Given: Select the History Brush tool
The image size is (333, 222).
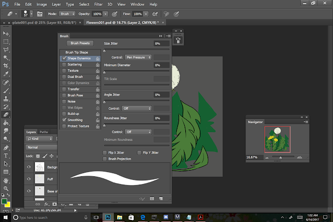Looking at the screenshot, I should tap(6, 107).
